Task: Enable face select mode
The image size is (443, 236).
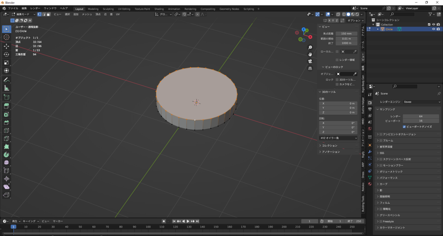Action: [48, 14]
